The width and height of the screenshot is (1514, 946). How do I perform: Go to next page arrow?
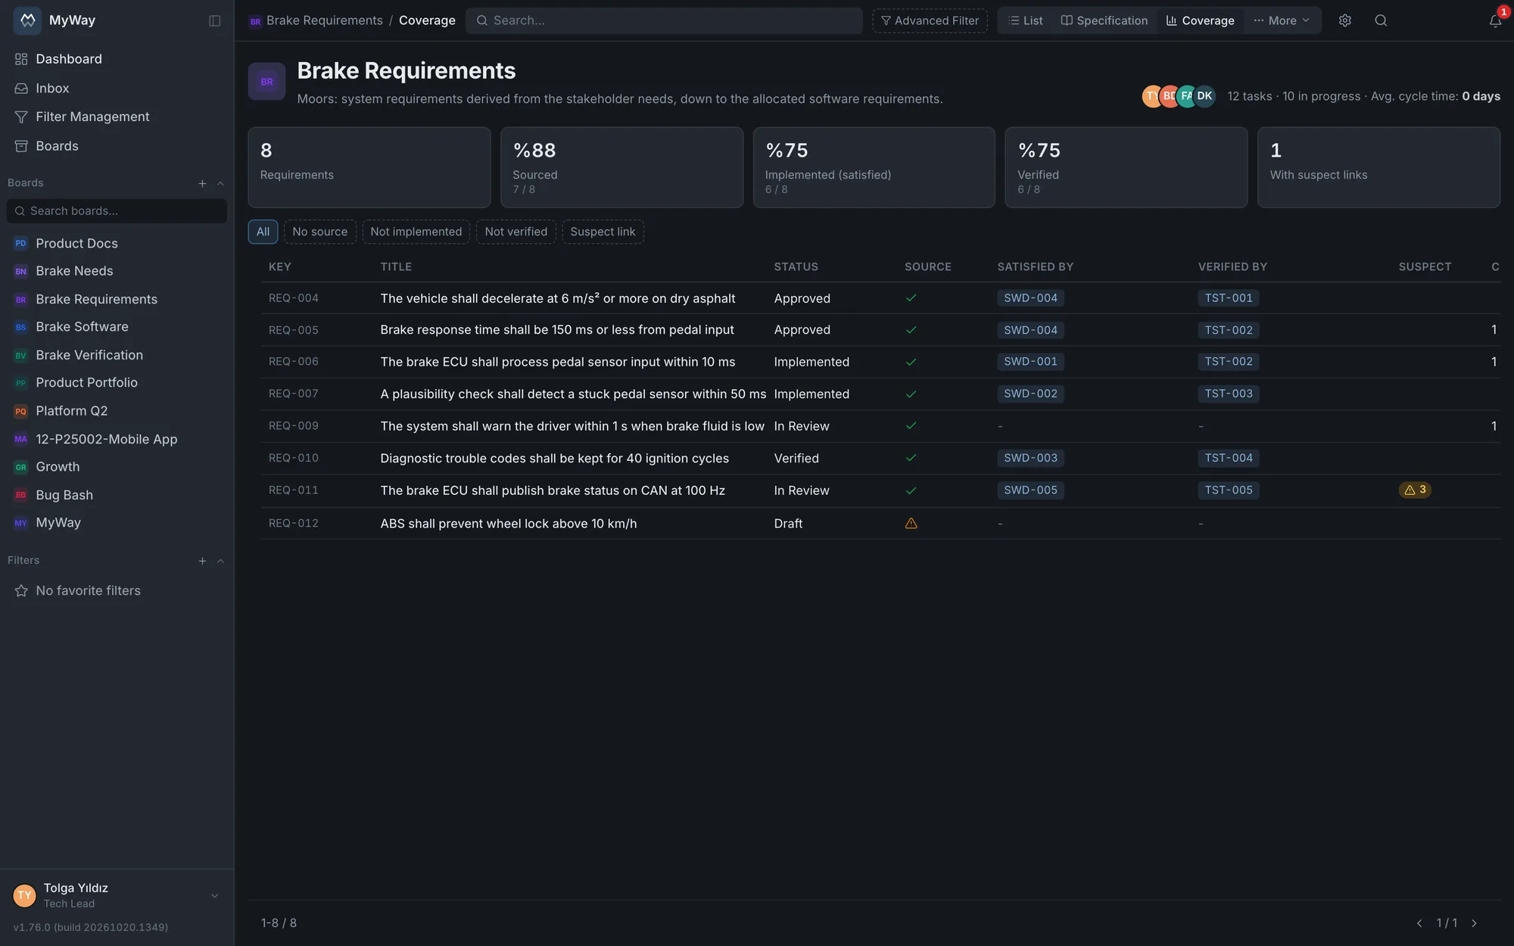pos(1474,923)
